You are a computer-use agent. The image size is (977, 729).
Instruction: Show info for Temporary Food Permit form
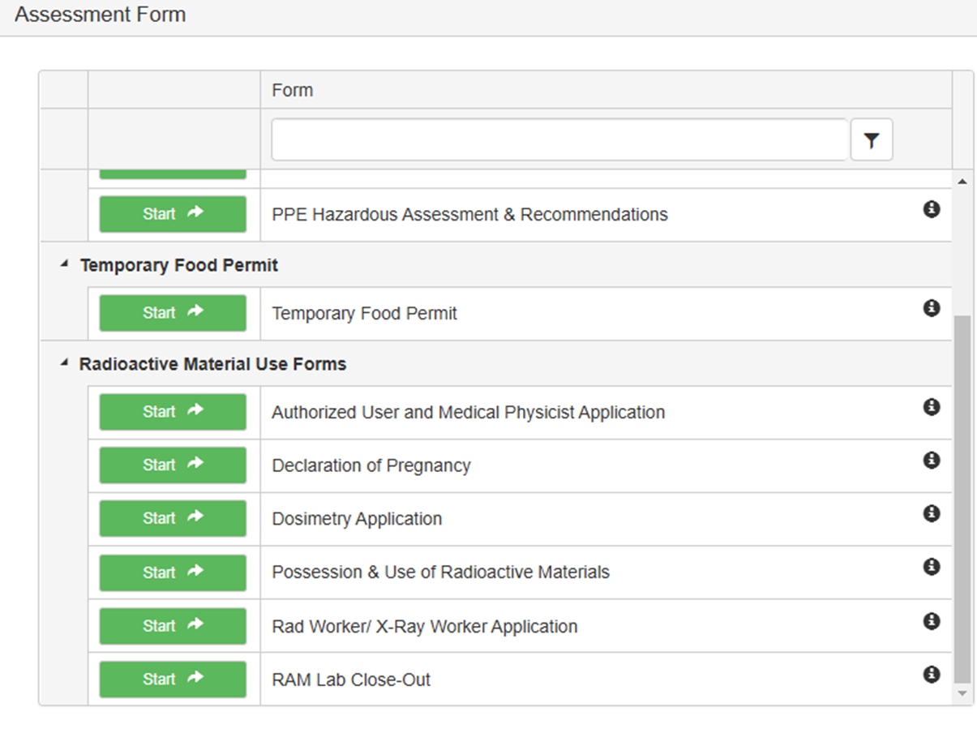[x=932, y=308]
